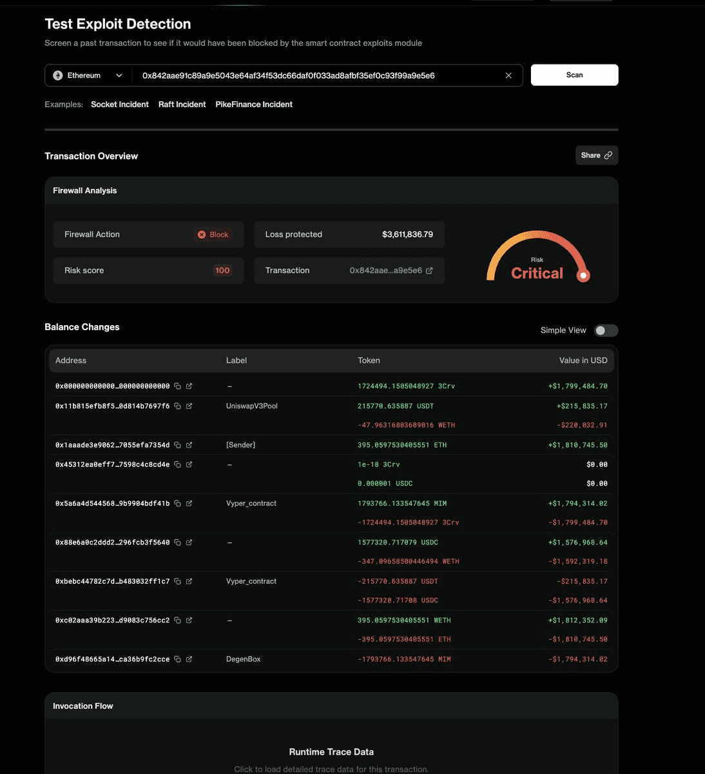
Task: Copy the DegenBox address
Action: point(178,659)
